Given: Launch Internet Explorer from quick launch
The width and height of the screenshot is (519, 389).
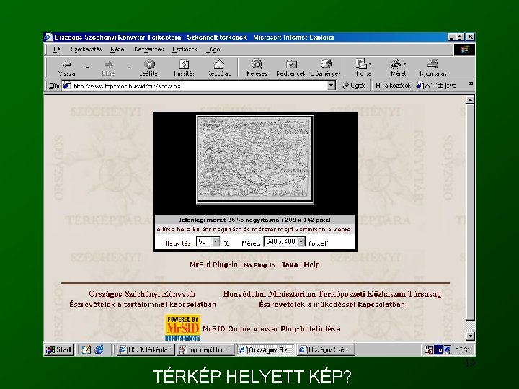Looking at the screenshot, I should [x=99, y=349].
